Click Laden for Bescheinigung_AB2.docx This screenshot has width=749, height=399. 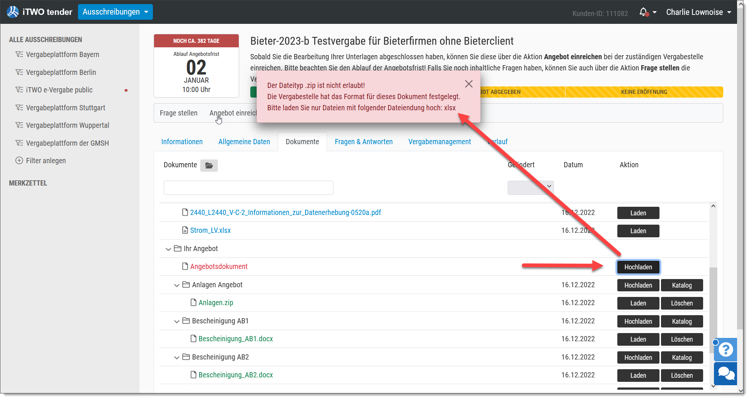(x=638, y=376)
